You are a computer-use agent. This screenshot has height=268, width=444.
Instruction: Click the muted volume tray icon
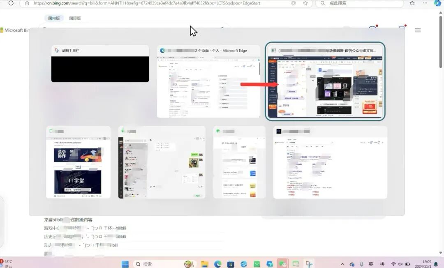pos(400,264)
